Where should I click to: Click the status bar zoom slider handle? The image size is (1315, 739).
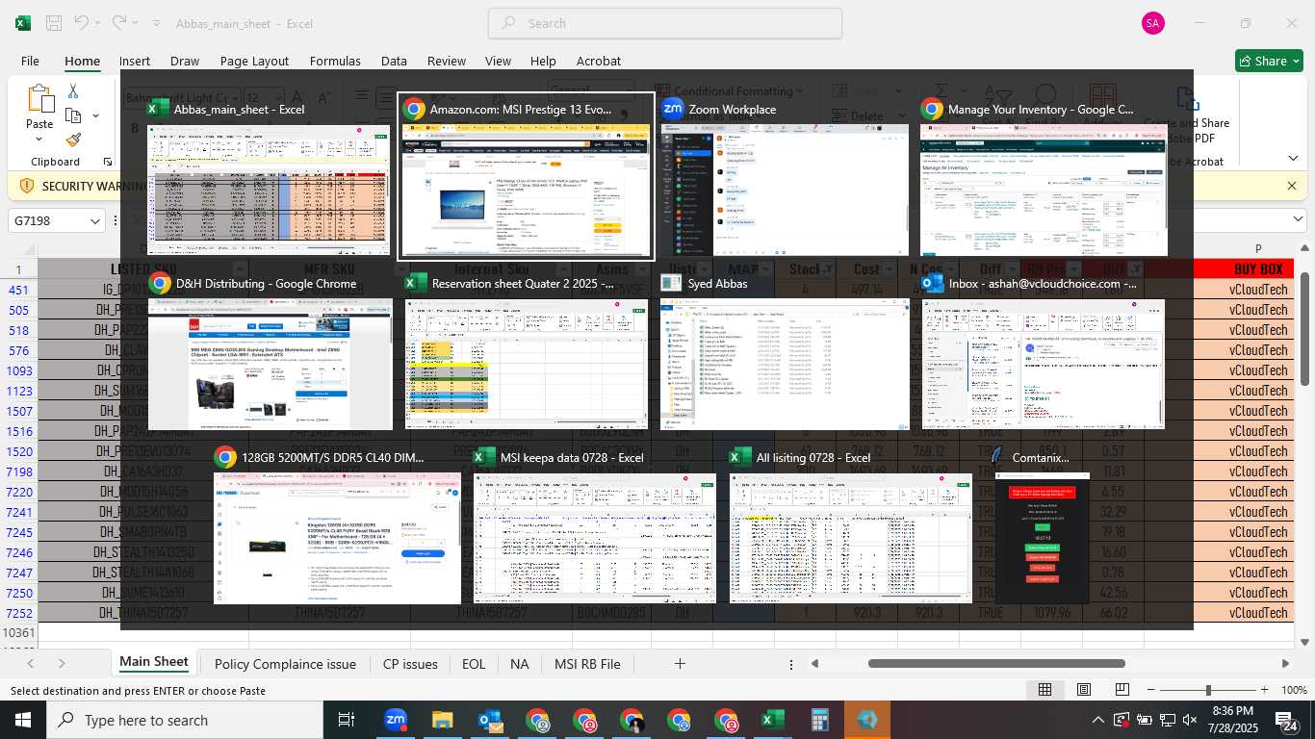pos(1208,690)
